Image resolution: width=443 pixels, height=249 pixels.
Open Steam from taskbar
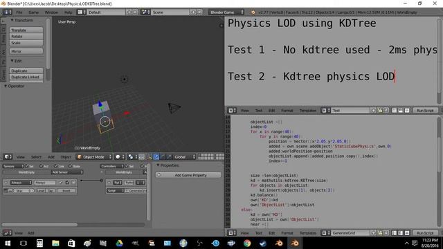coord(263,243)
